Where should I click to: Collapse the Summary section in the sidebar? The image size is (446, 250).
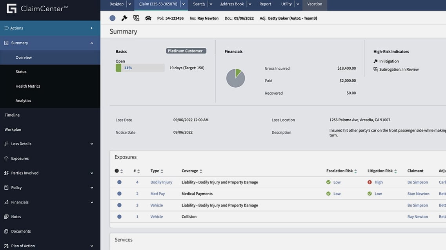[x=91, y=43]
